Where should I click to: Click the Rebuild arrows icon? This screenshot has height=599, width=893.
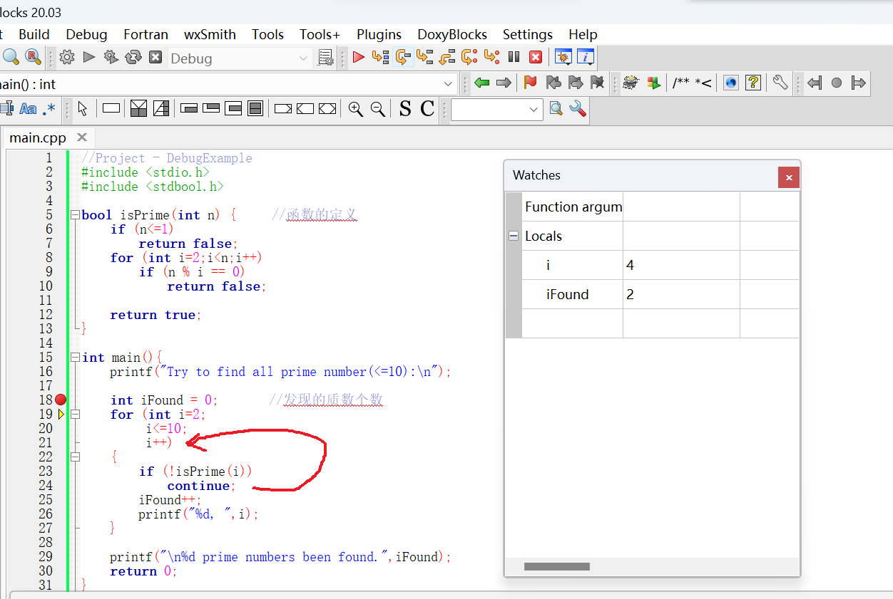(x=133, y=58)
